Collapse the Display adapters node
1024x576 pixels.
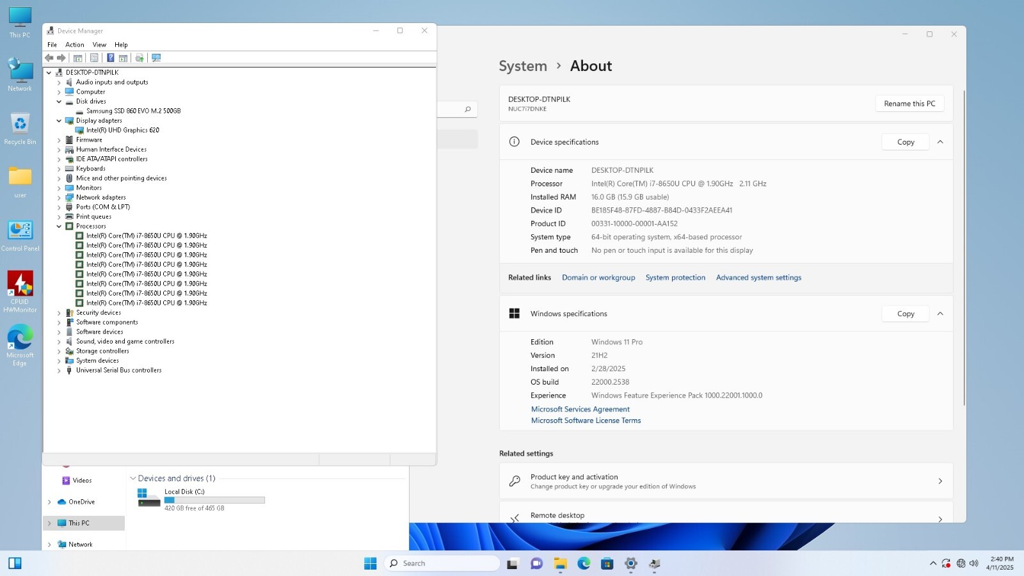[59, 120]
